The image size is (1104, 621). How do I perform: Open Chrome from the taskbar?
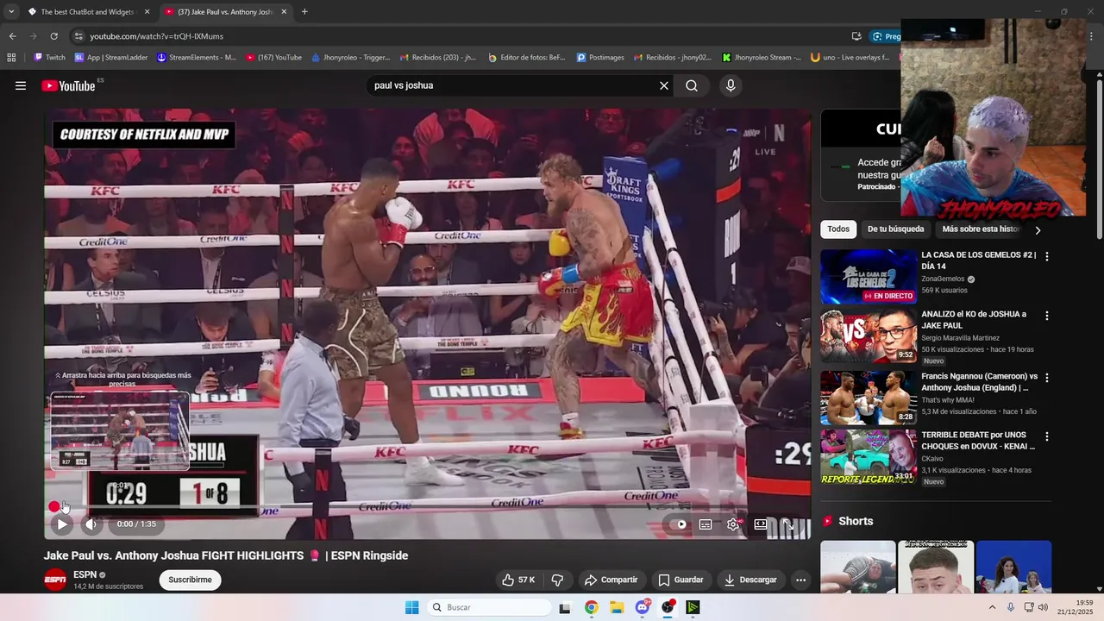[591, 607]
